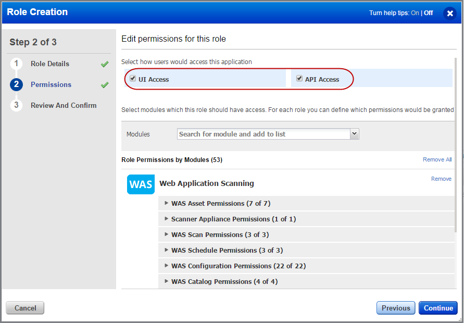Image resolution: width=464 pixels, height=323 pixels.
Task: Click the Continue button
Action: [x=438, y=308]
